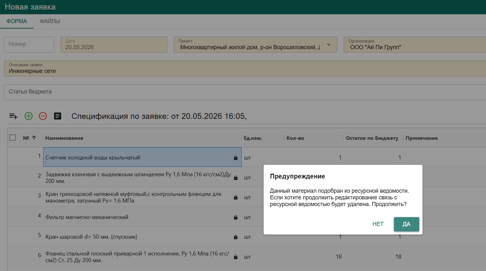Click the lock icon for Задвижка клиновая row
The height and width of the screenshot is (271, 486).
236,178
